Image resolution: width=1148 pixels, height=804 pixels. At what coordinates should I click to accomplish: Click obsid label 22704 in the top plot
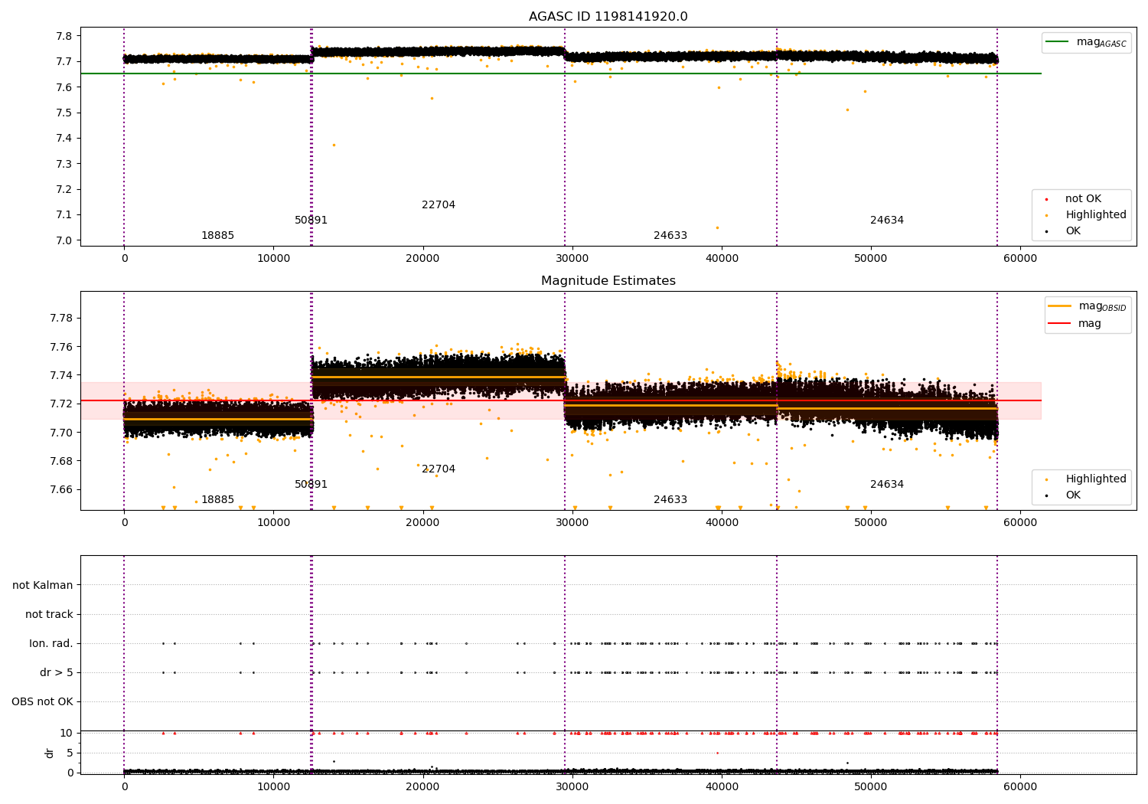tap(439, 205)
